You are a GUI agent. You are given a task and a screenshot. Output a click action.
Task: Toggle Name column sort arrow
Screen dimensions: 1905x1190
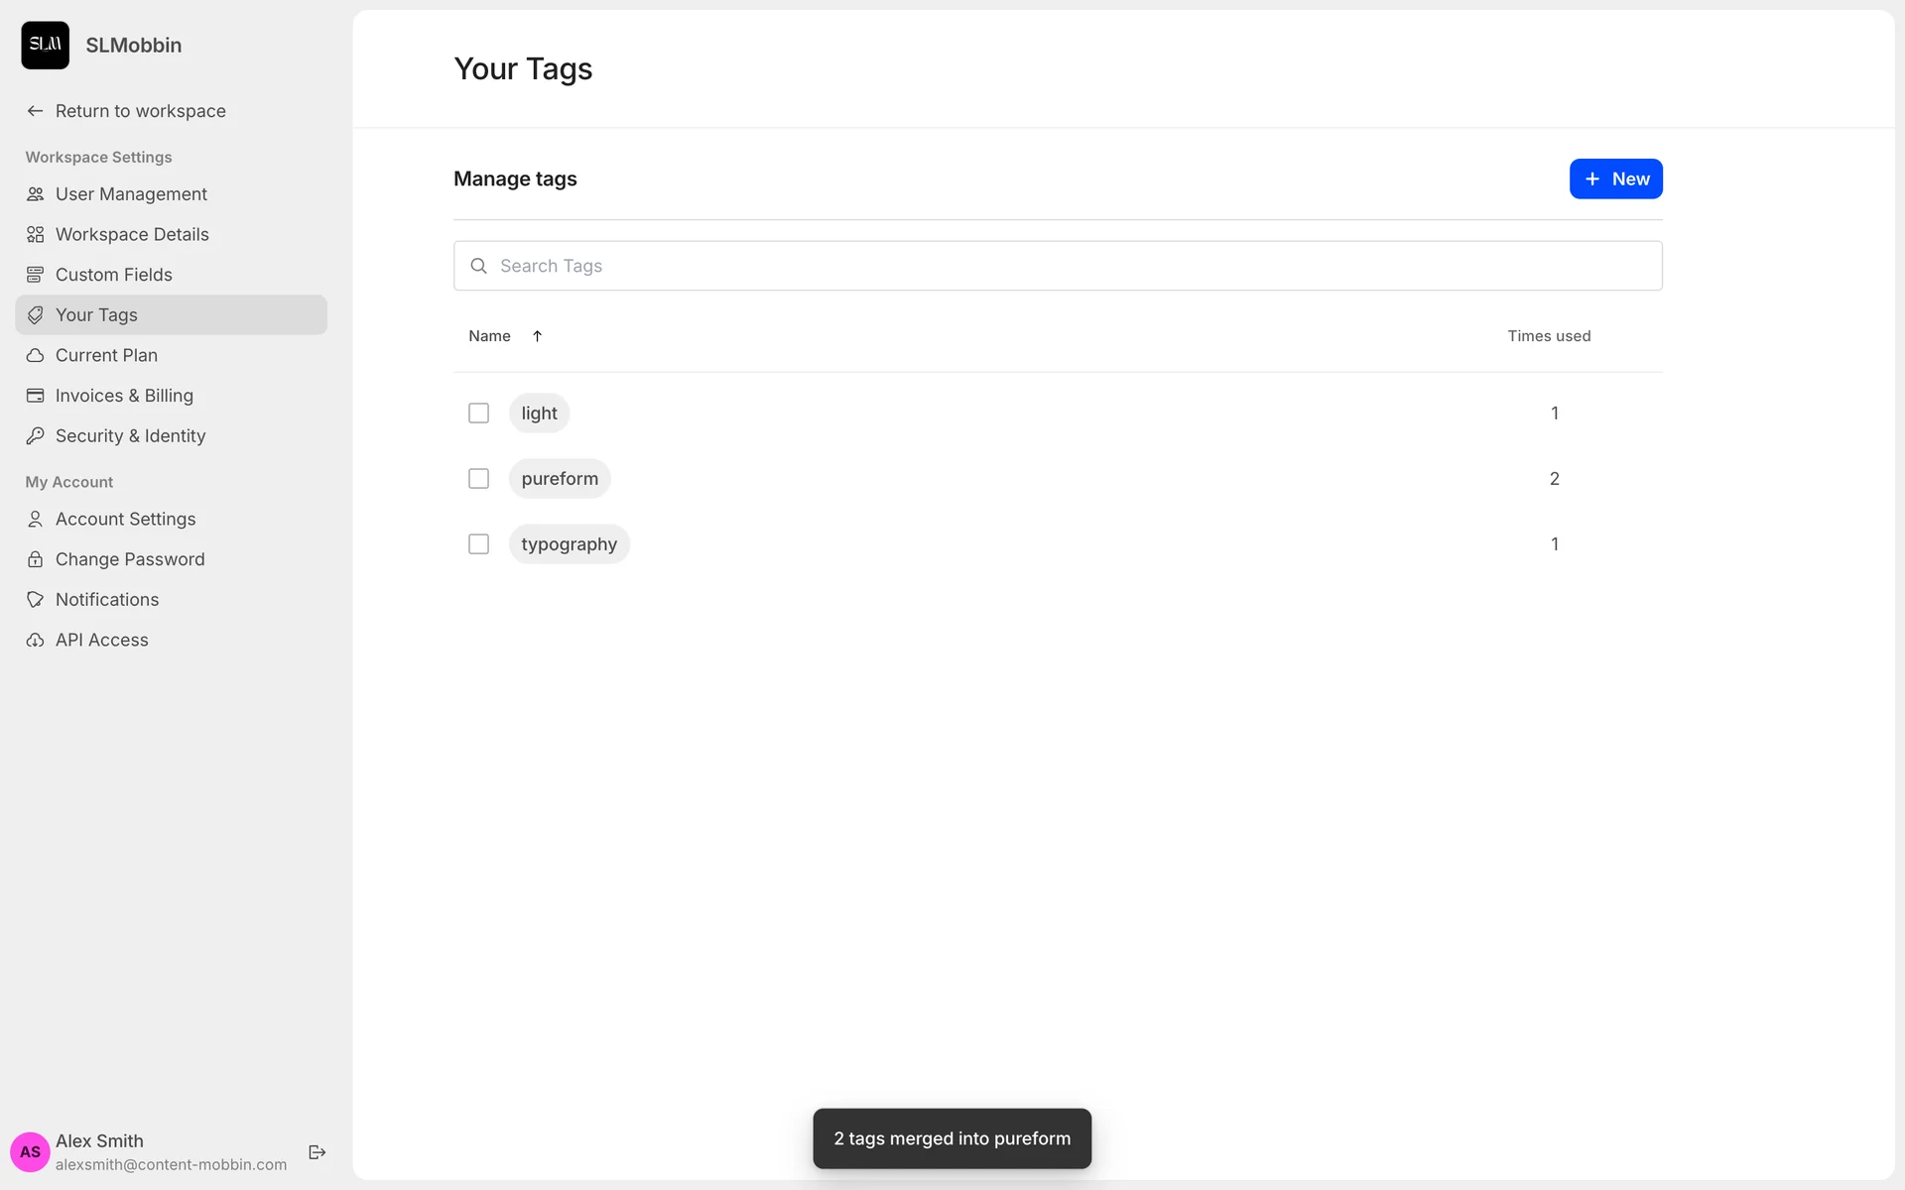pos(537,336)
